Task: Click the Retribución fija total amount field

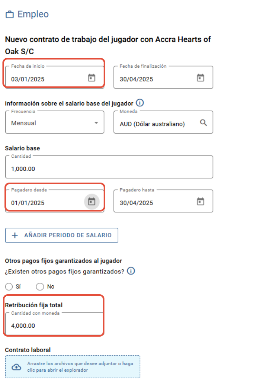Action: tap(54, 324)
